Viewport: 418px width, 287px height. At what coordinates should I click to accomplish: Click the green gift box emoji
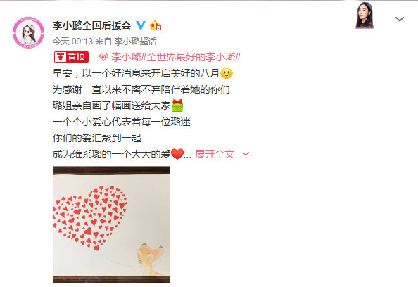(177, 106)
